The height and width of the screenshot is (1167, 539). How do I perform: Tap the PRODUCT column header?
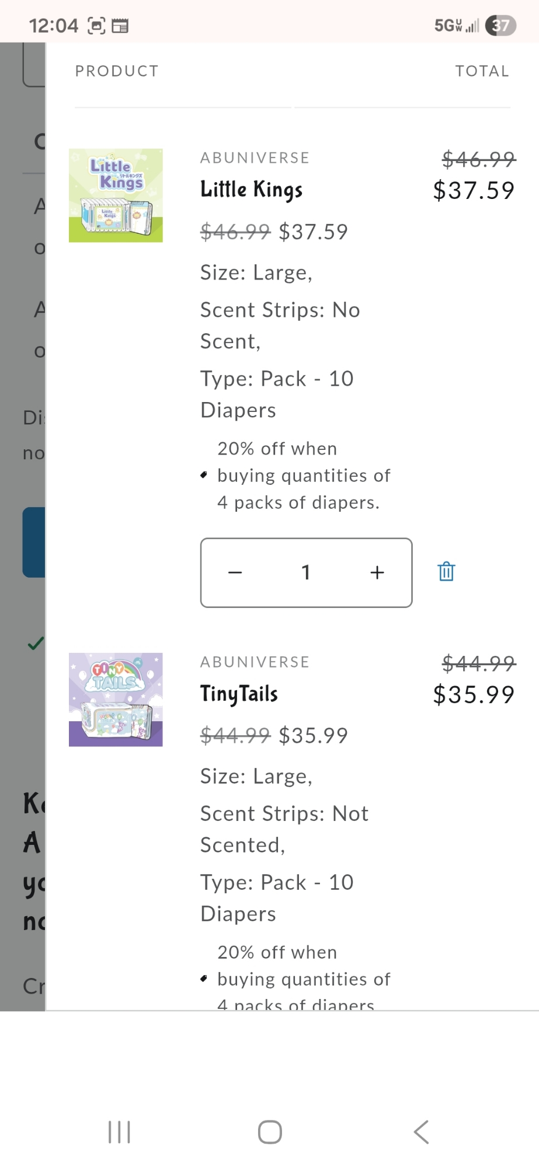(x=117, y=71)
